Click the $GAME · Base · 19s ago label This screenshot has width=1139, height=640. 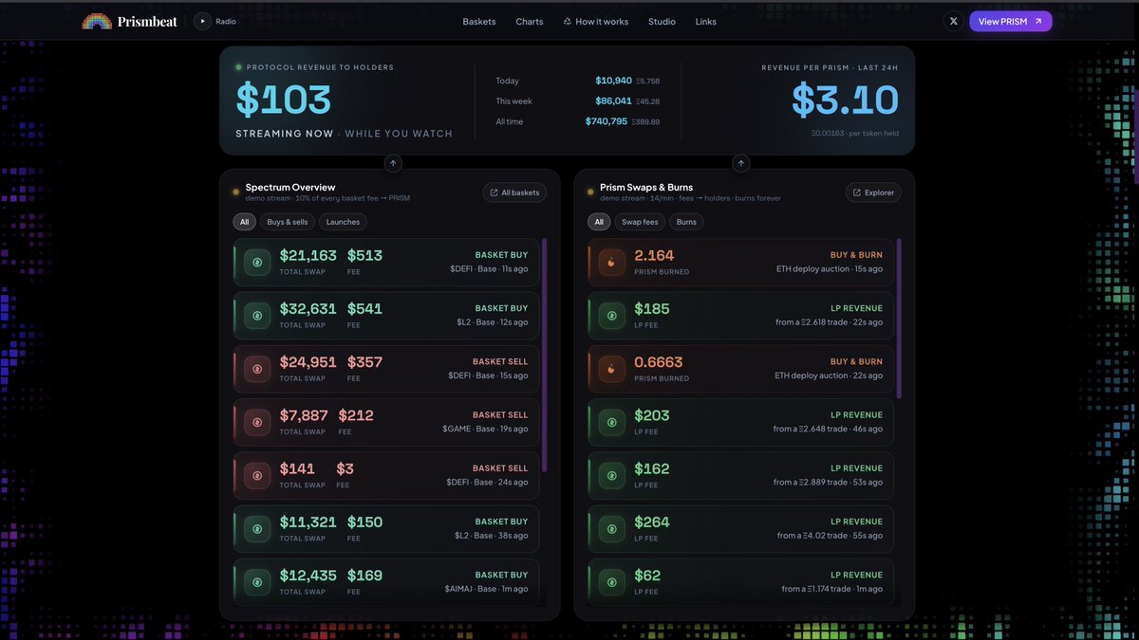(485, 429)
